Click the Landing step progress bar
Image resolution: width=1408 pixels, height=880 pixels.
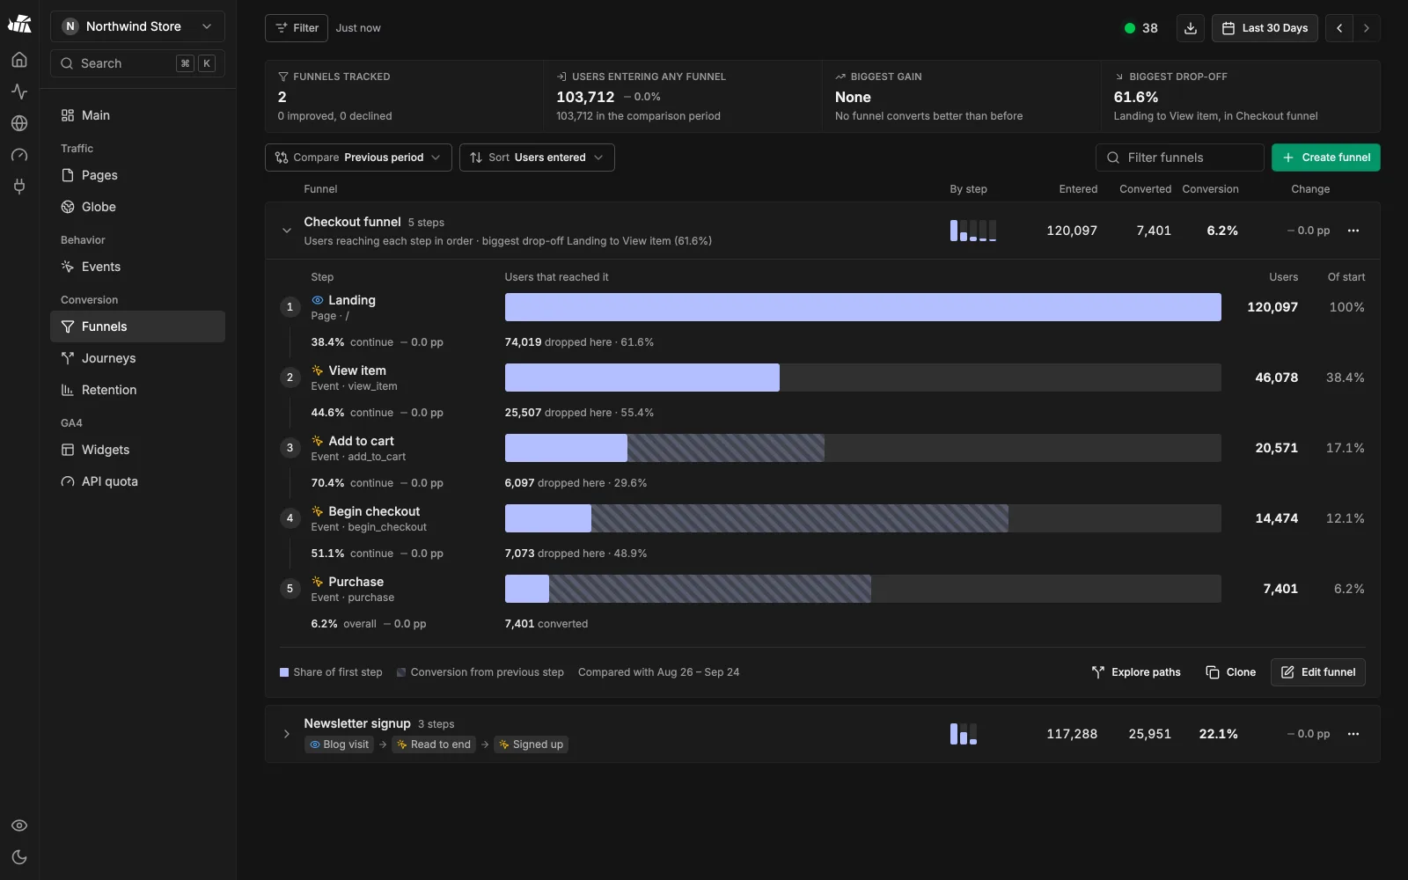coord(862,307)
